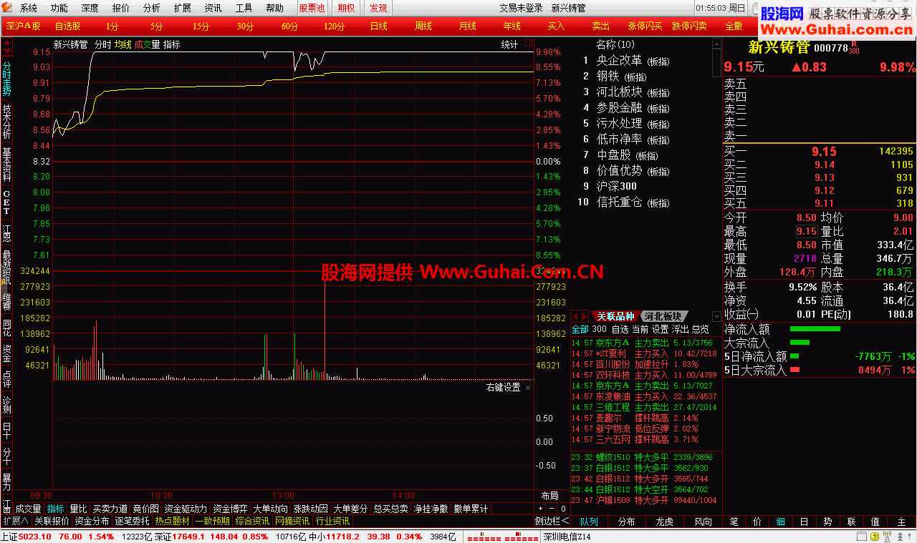This screenshot has height=543, width=917.
Task: Expand the dropdown arrow after the 河北板块 tab
Action: tap(717, 316)
